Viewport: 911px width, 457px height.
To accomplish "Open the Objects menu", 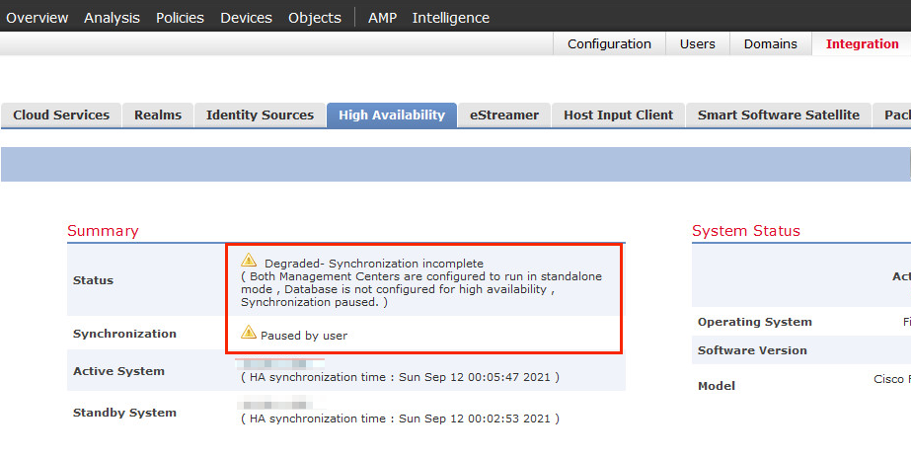I will (x=314, y=18).
